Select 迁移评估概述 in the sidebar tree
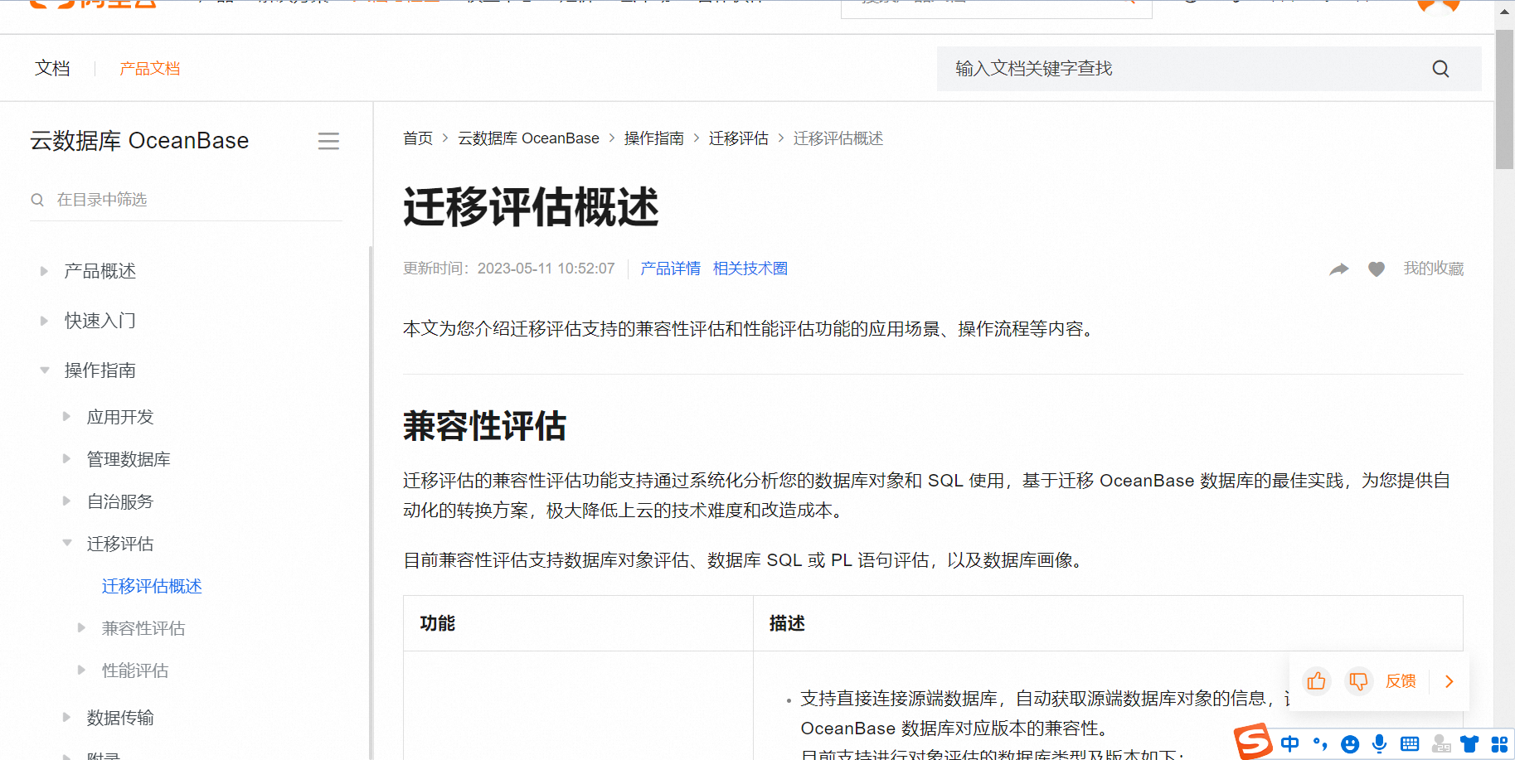 pos(152,587)
